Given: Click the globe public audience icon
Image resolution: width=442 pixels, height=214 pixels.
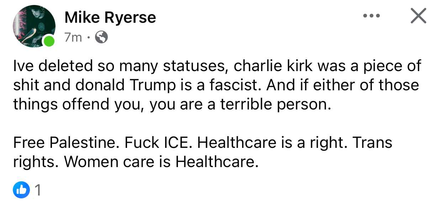Looking at the screenshot, I should pyautogui.click(x=102, y=37).
